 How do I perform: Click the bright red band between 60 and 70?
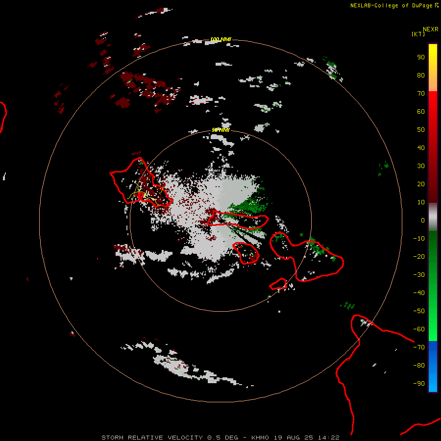click(x=433, y=103)
